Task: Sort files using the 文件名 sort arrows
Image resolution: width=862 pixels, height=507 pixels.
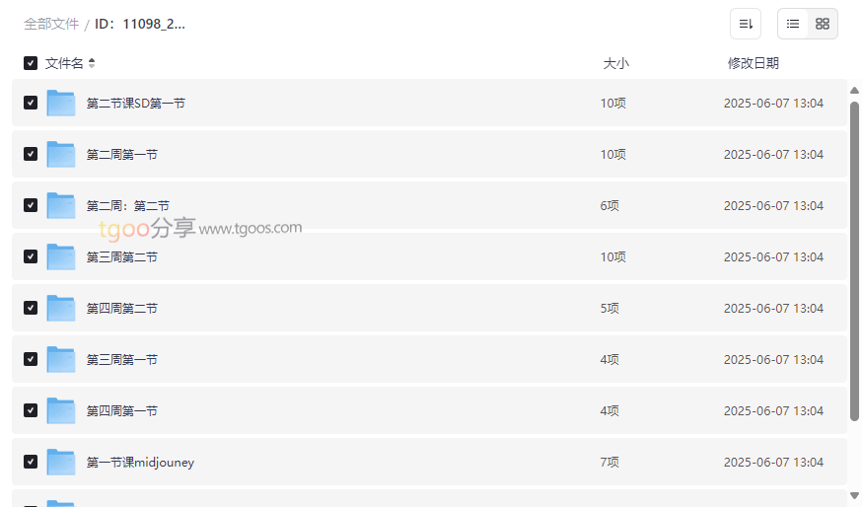Action: pyautogui.click(x=92, y=63)
